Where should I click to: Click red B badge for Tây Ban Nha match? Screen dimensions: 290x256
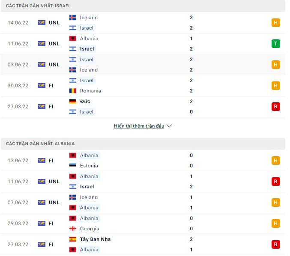click(x=275, y=244)
